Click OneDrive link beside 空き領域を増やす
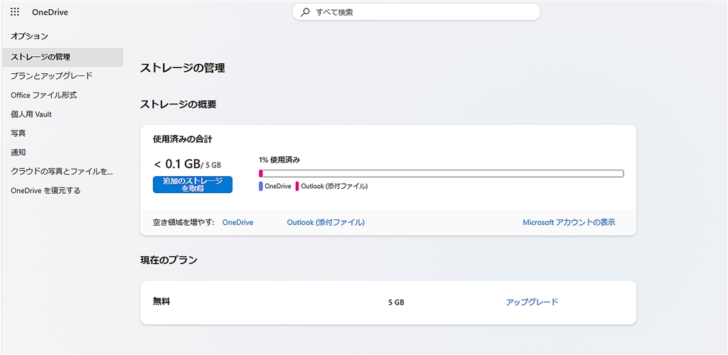Viewport: 728px width, 355px height. [x=237, y=222]
